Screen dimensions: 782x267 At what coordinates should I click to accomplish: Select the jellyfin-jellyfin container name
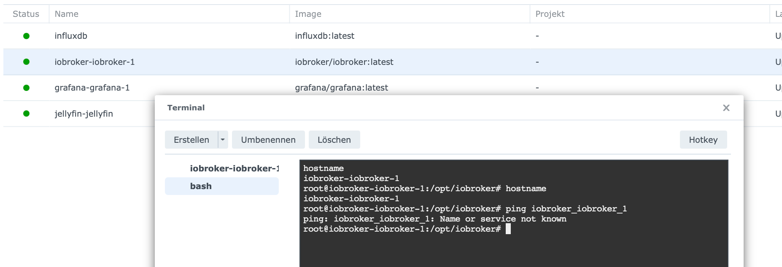84,114
